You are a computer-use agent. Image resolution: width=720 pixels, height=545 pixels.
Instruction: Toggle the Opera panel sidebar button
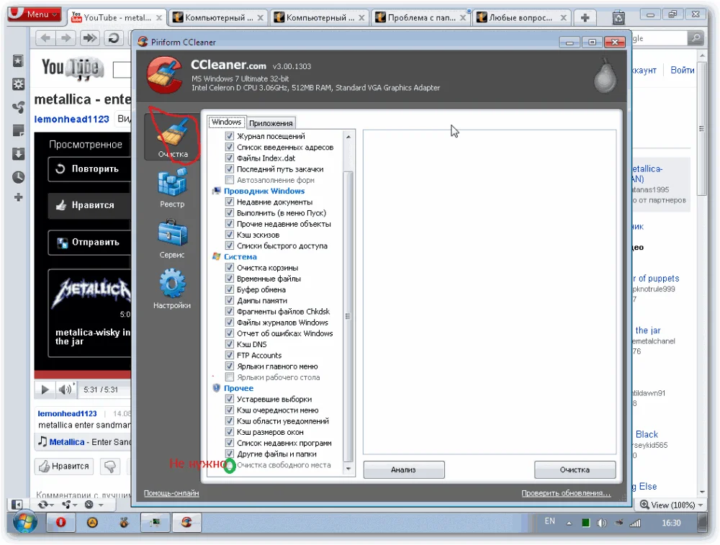point(17,505)
